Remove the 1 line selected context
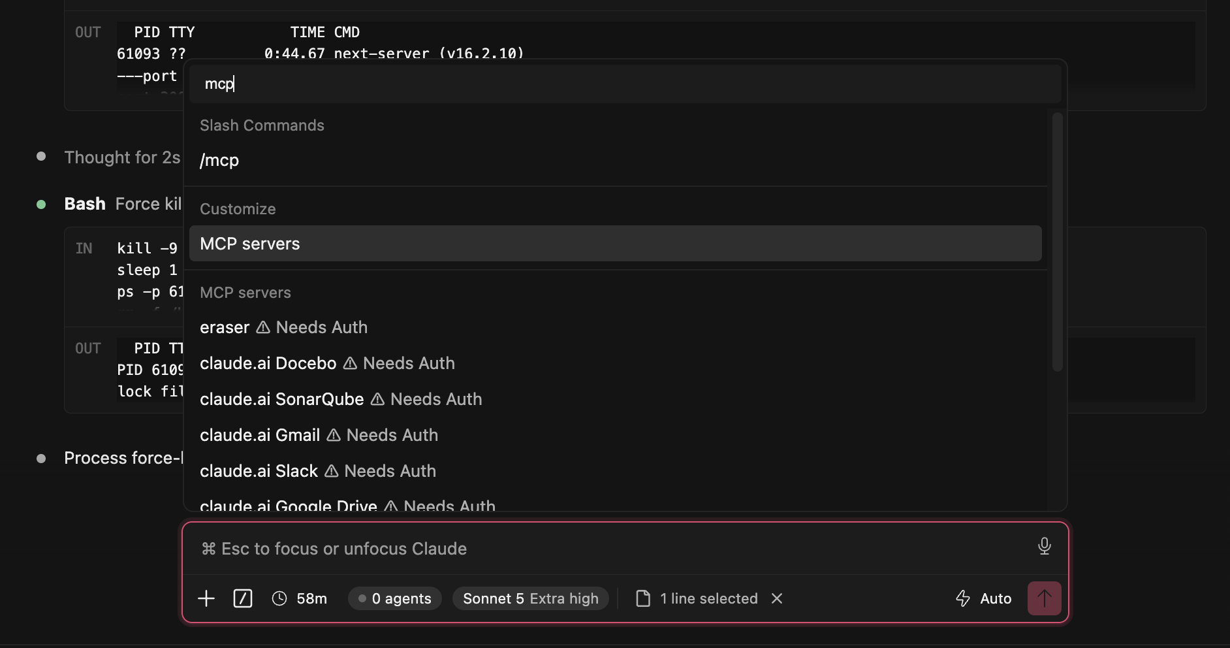1230x648 pixels. [777, 598]
